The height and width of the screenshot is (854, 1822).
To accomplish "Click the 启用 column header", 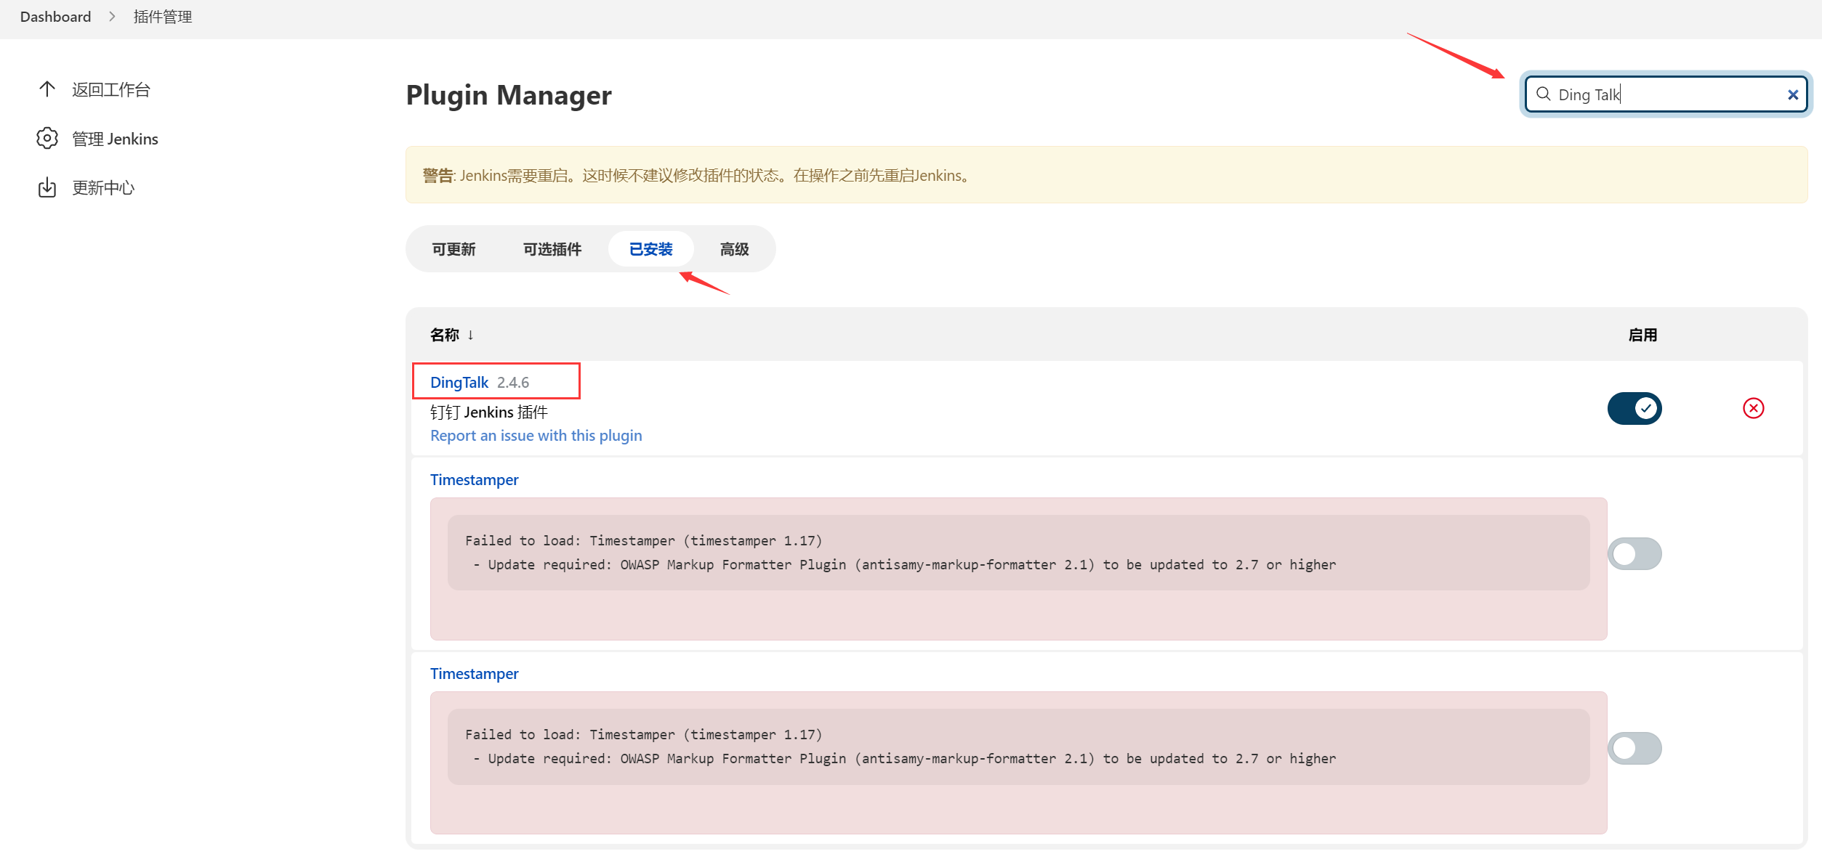I will point(1642,335).
